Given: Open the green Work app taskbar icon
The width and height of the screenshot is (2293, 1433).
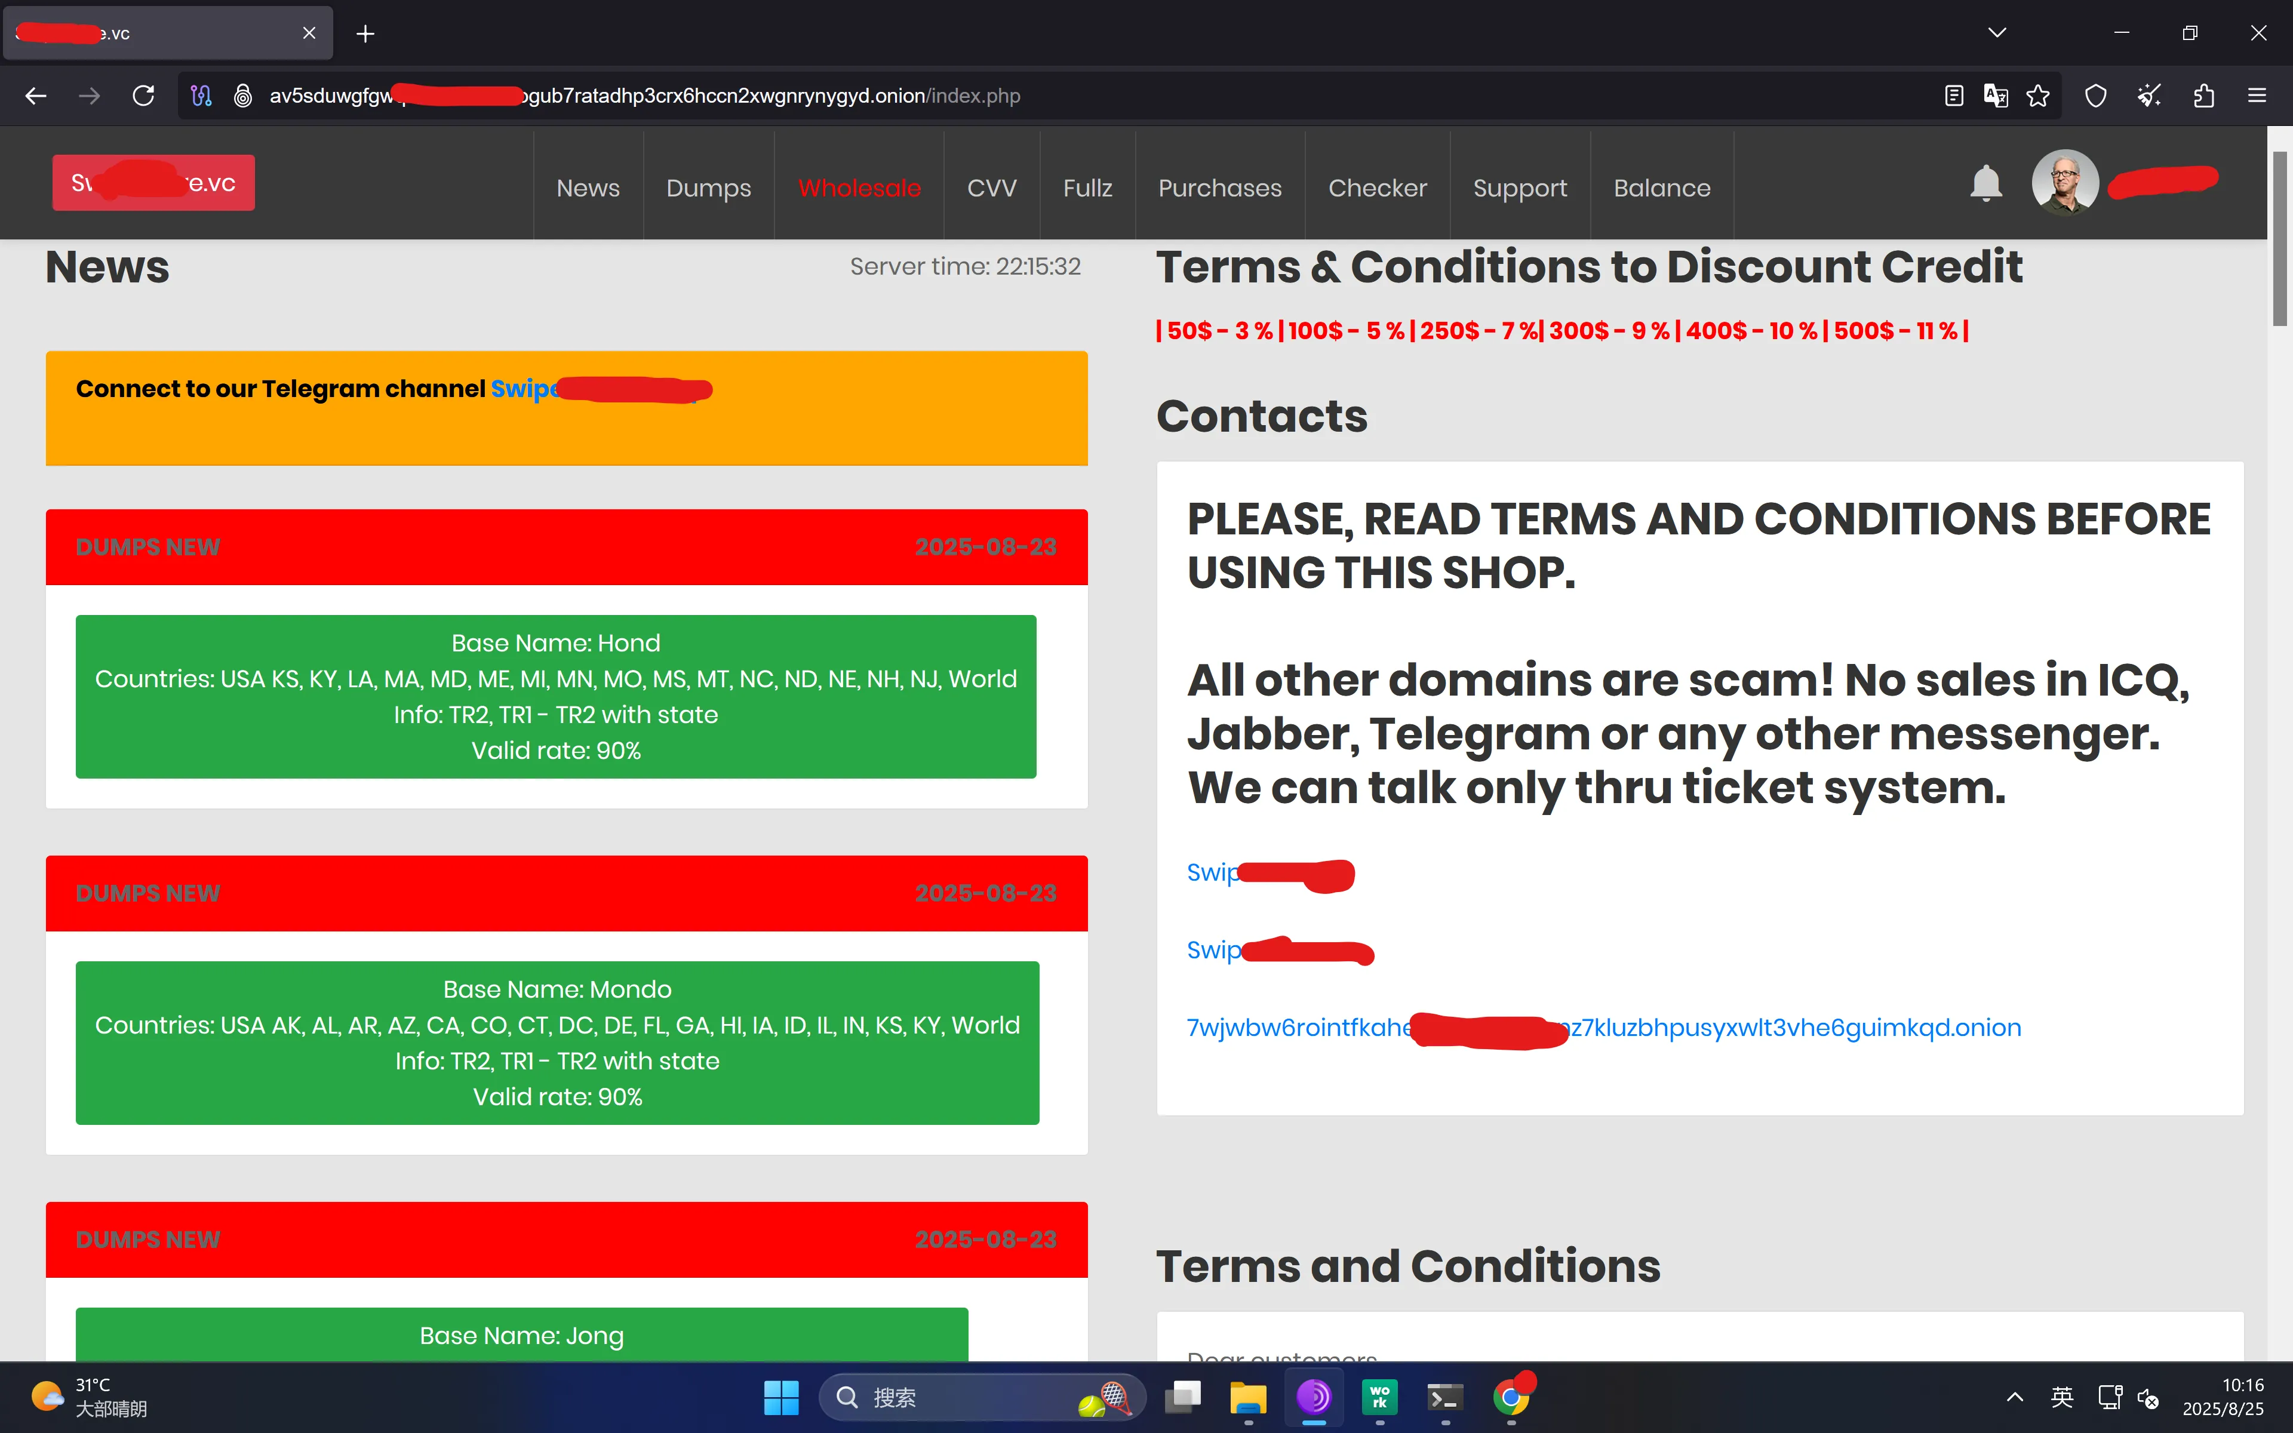Looking at the screenshot, I should click(x=1379, y=1397).
